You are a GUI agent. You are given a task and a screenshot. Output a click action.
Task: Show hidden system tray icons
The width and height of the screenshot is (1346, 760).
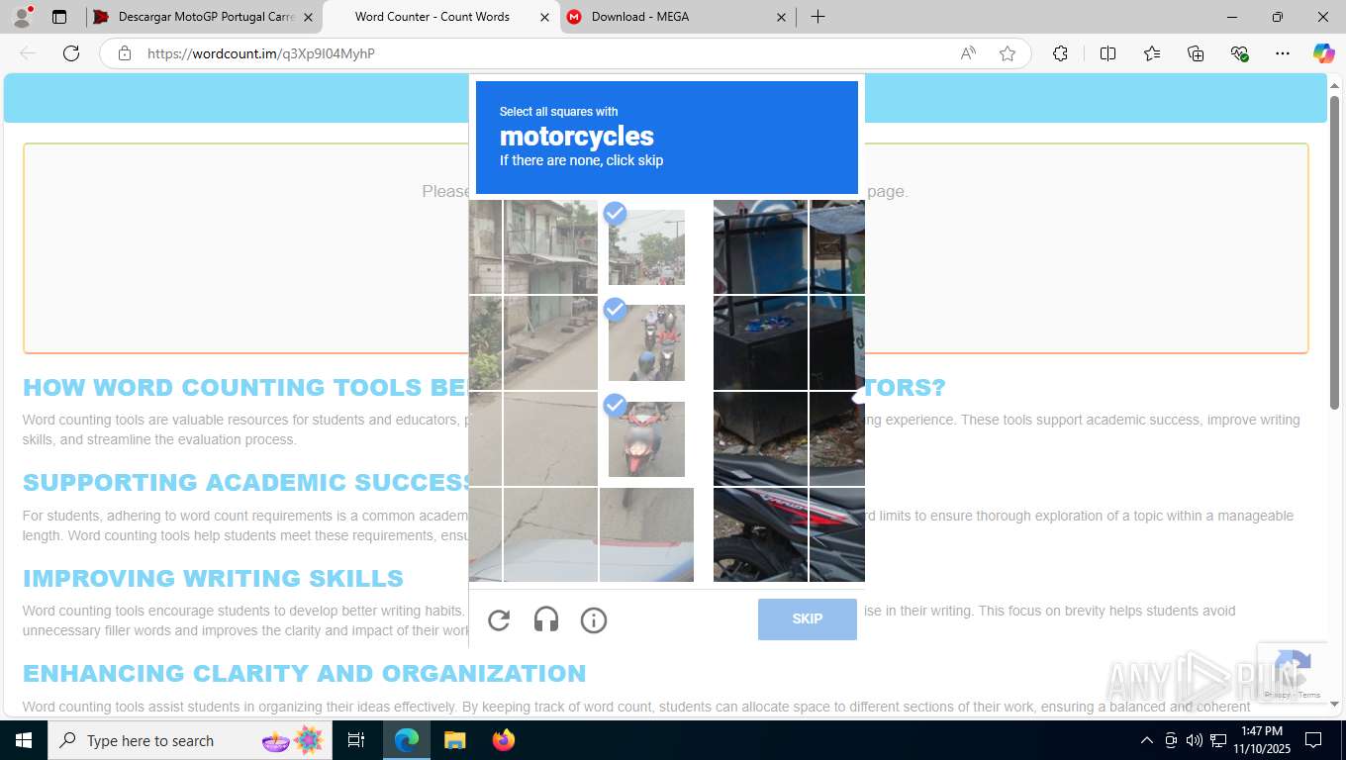tap(1146, 740)
